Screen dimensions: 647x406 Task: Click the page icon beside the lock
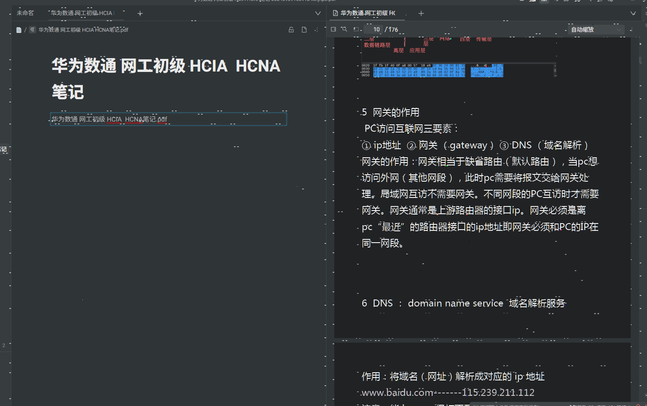pyautogui.click(x=304, y=30)
